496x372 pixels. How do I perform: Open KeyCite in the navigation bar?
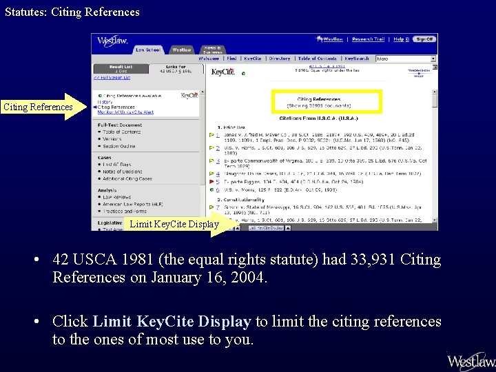(x=253, y=59)
